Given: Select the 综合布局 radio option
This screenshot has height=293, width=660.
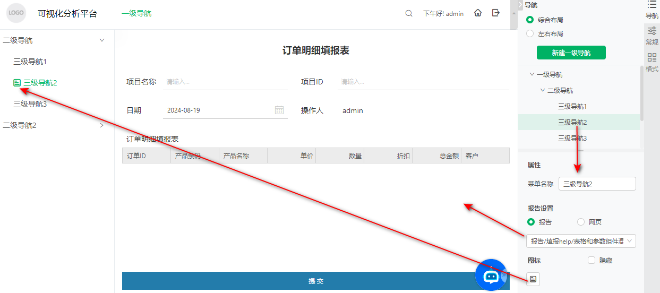Looking at the screenshot, I should click(x=530, y=20).
